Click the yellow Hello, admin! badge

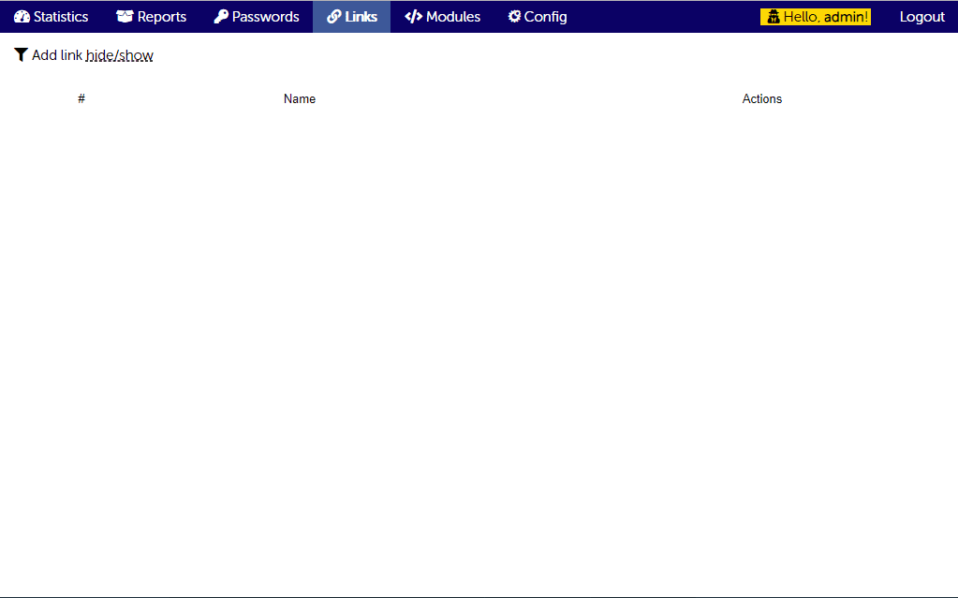point(815,16)
